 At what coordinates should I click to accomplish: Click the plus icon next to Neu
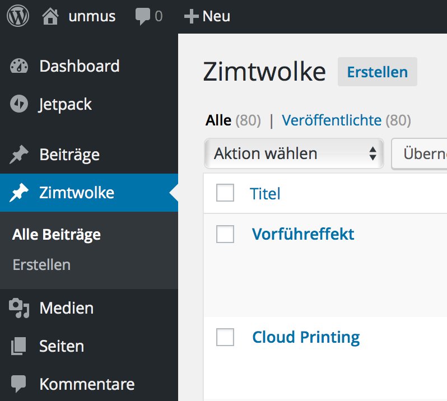click(192, 17)
